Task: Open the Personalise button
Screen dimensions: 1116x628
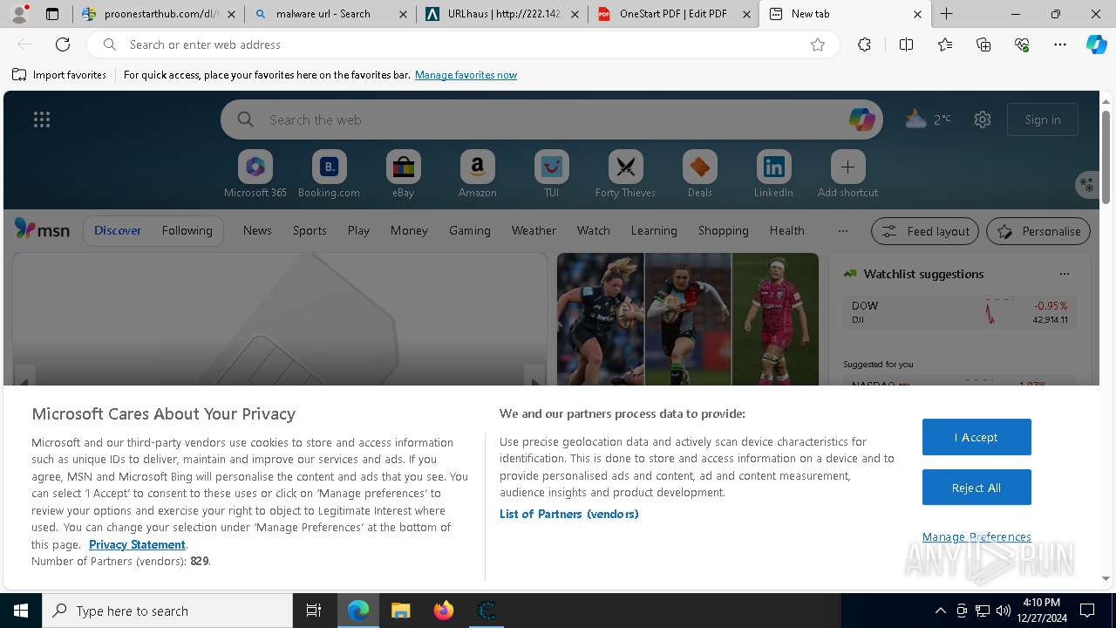Action: tap(1038, 231)
